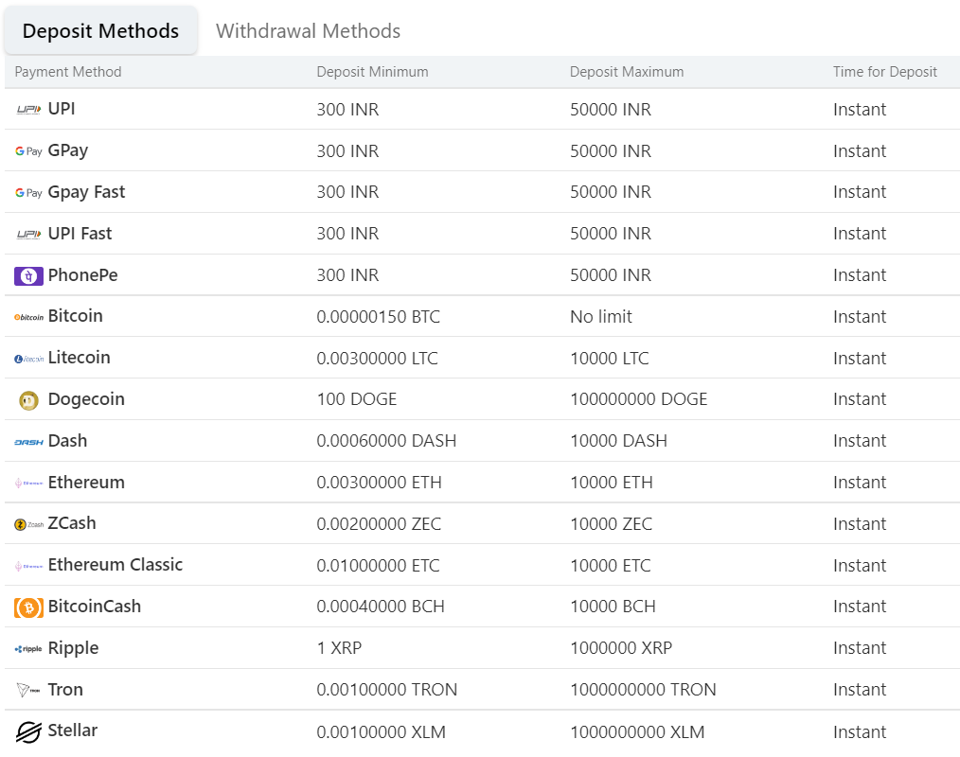The image size is (960, 757).
Task: Click the No limit maximum for Bitcoin
Action: 600,317
